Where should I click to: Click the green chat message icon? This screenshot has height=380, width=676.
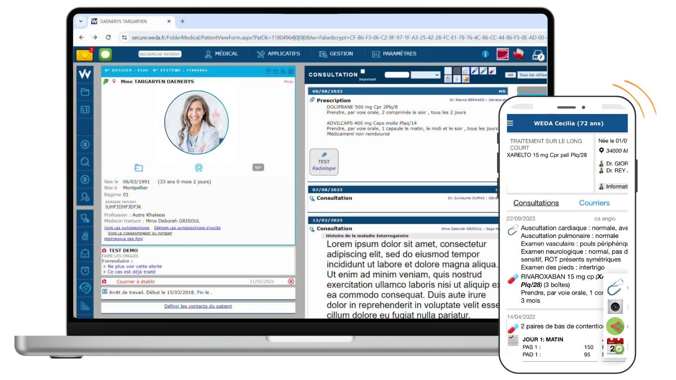105,54
